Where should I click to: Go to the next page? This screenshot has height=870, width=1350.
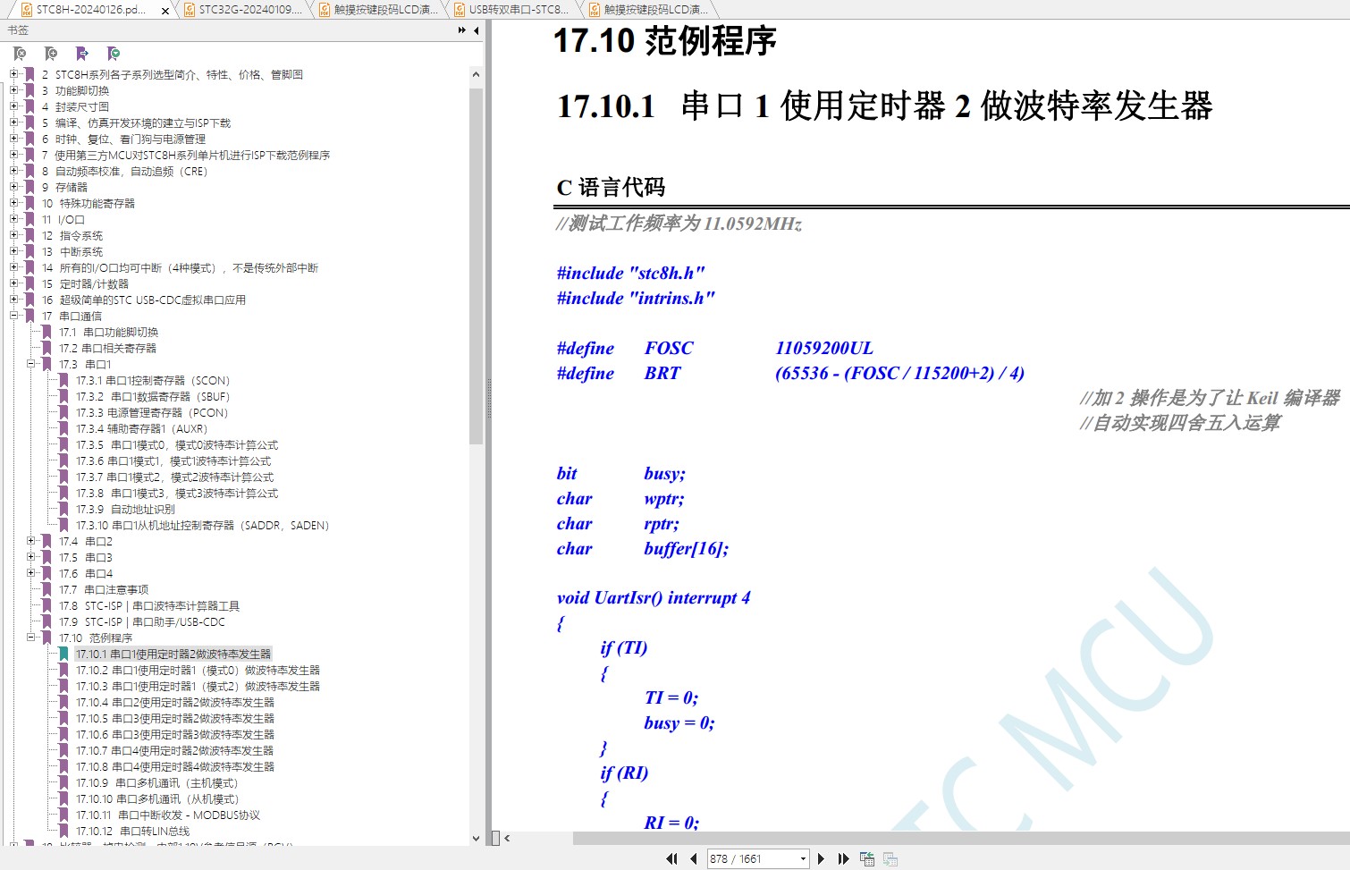(x=821, y=858)
